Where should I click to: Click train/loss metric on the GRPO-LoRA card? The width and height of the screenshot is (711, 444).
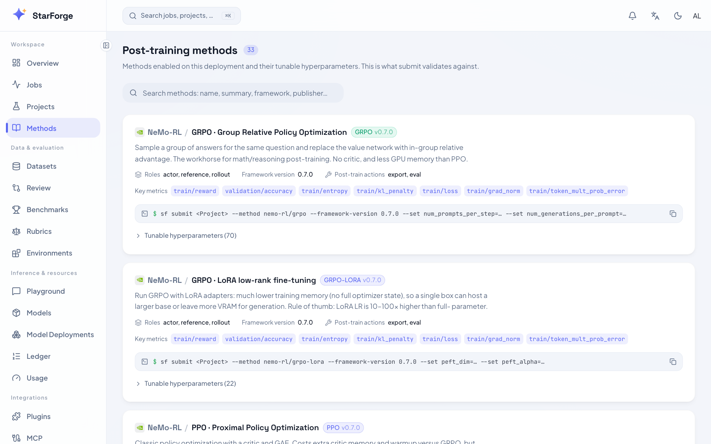tap(440, 339)
